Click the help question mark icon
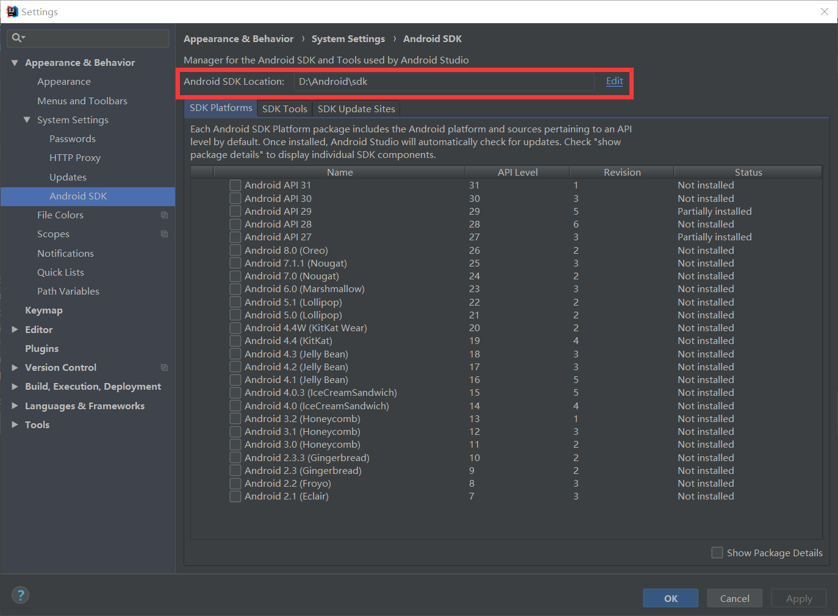The height and width of the screenshot is (616, 838). 20,595
